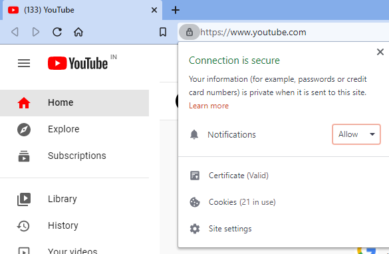Open Site settings
The image size is (389, 254).
tap(230, 229)
